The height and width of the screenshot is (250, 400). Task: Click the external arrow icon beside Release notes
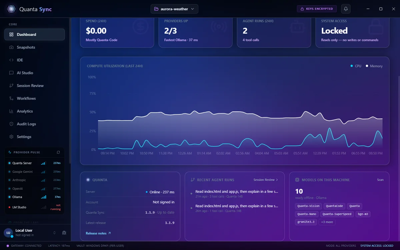109,233
